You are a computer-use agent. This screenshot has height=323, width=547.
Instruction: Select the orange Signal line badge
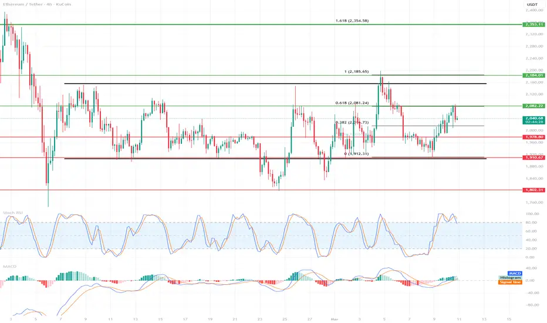coord(511,282)
